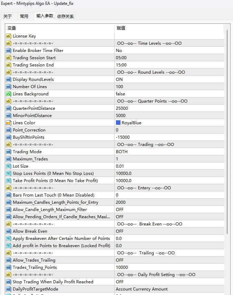Click the Point_Correction integer icon
The width and height of the screenshot is (233, 295).
tap(9, 130)
